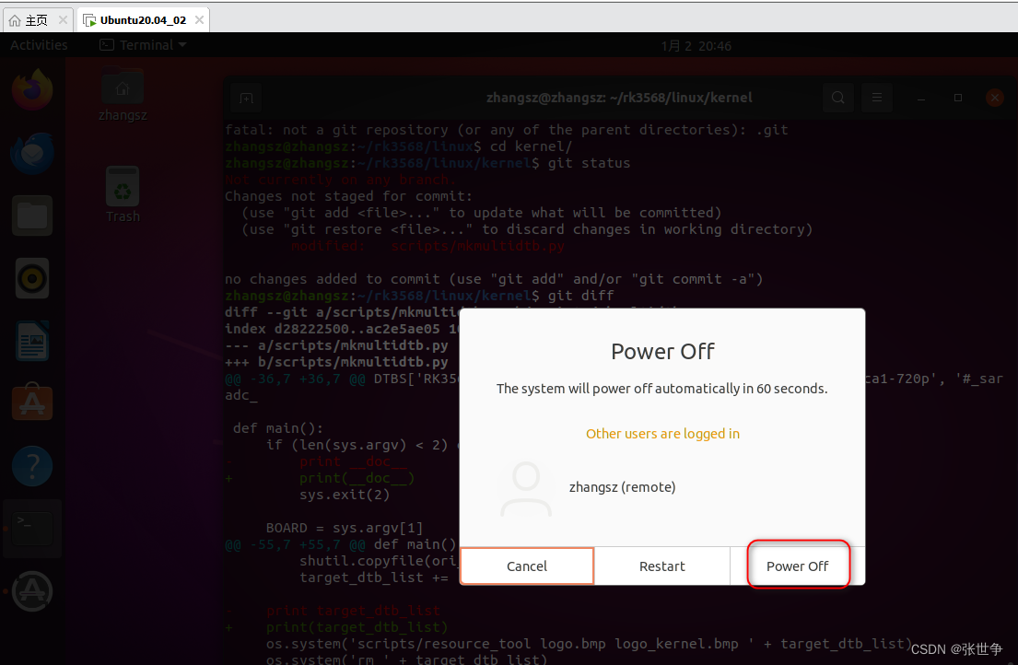
Task: Open Ubuntu Software in the dock
Action: pyautogui.click(x=32, y=403)
